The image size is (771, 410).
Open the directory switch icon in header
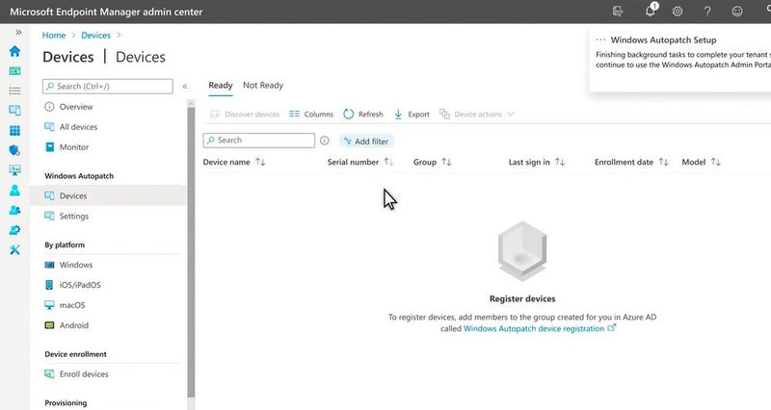[x=618, y=12]
